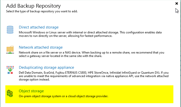Click the 'Select the type of backup repository' subtitle
Viewport: 181px width, 107px height.
coord(42,11)
